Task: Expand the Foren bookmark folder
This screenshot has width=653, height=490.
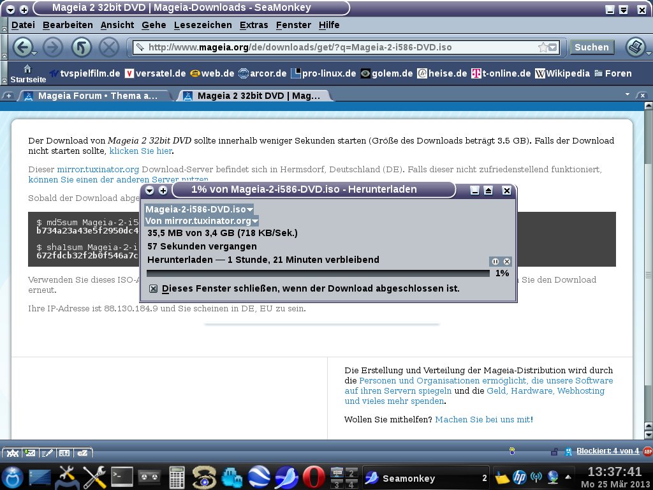Action: coord(613,73)
